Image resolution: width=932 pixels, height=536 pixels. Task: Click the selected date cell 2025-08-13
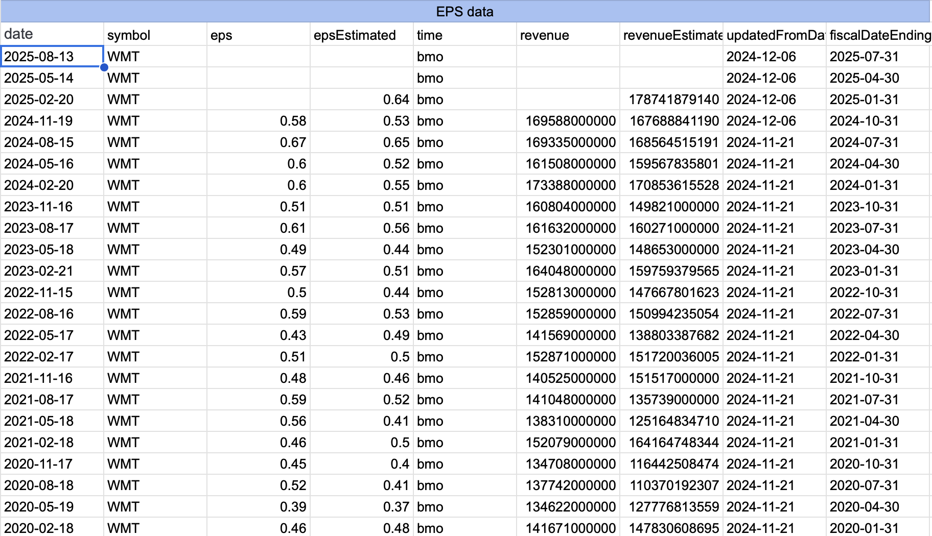pos(52,56)
